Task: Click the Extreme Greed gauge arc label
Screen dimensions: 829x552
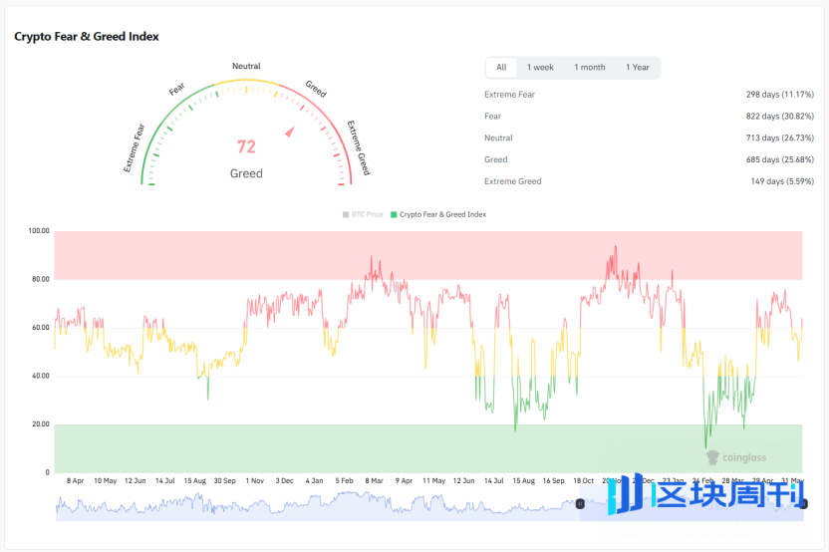Action: [359, 148]
